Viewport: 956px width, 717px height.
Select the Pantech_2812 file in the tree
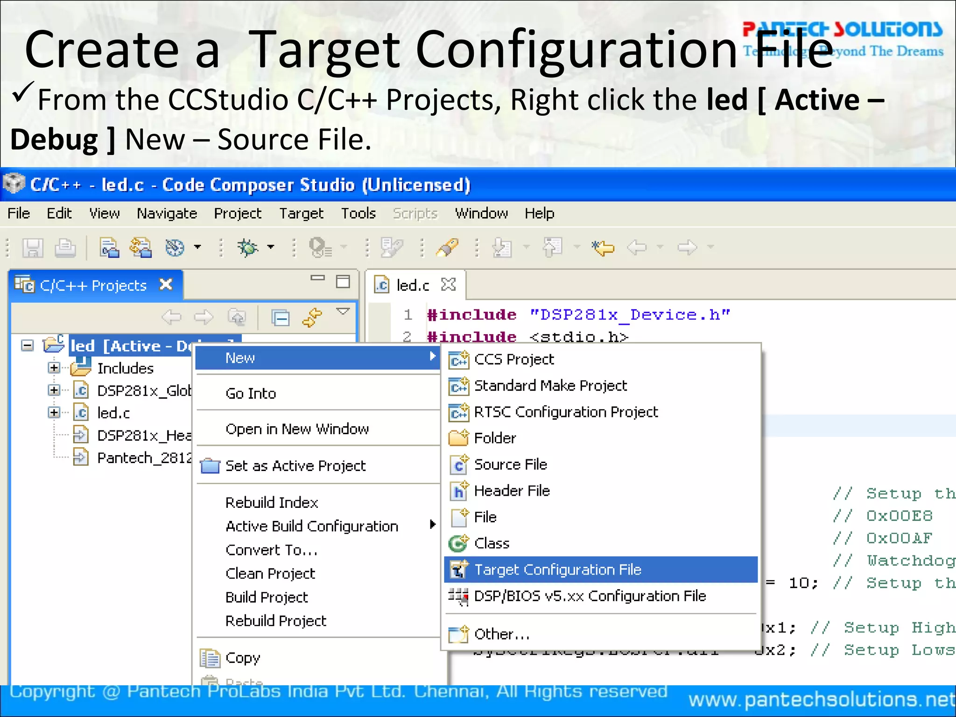[x=144, y=458]
